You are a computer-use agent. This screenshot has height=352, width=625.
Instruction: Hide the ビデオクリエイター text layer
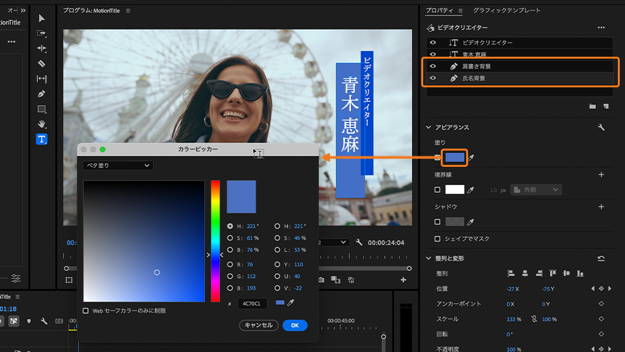[x=433, y=42]
